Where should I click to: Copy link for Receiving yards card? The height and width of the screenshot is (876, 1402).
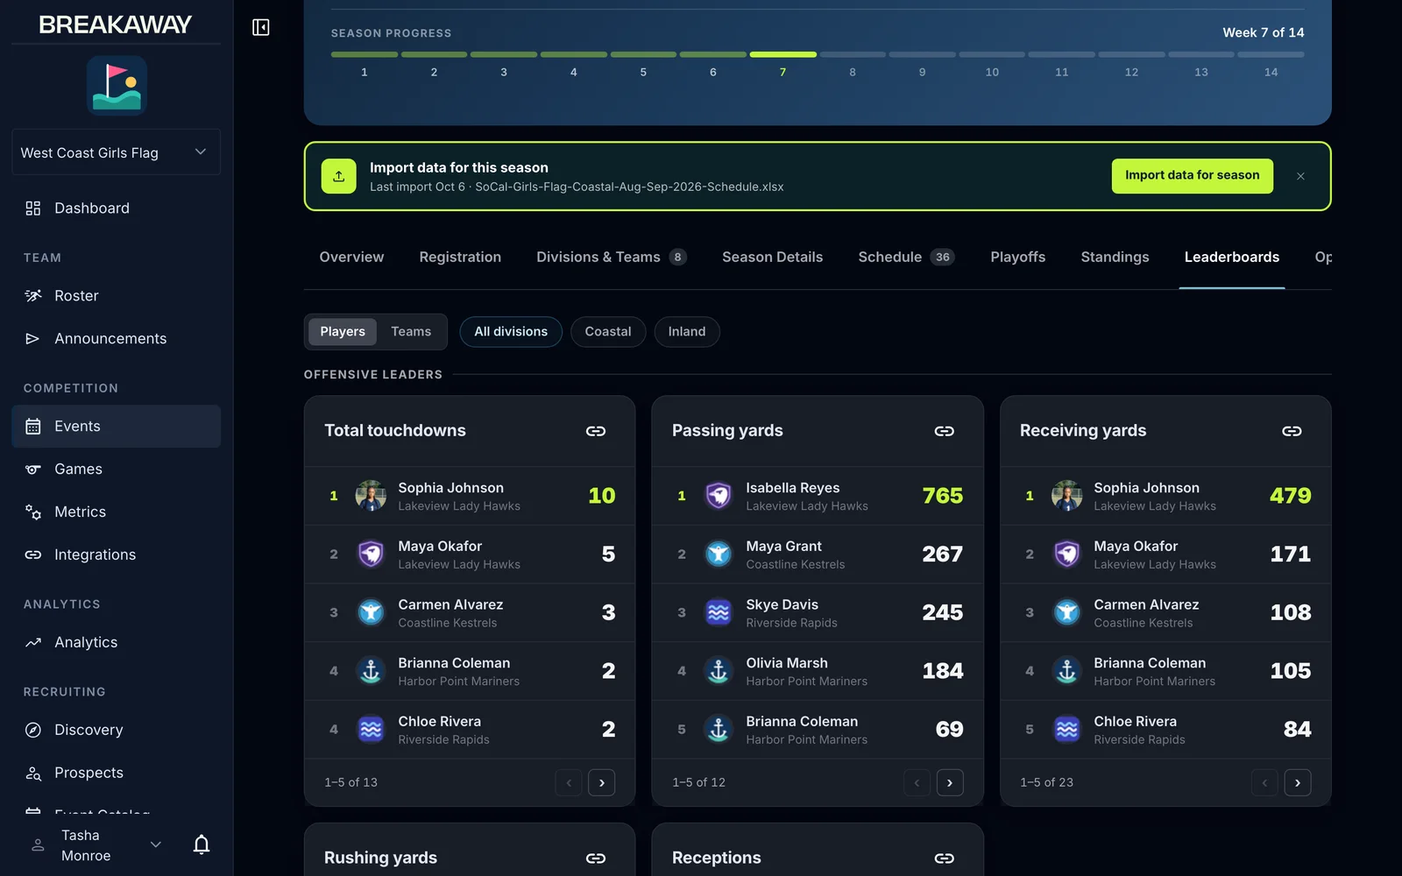pyautogui.click(x=1292, y=431)
